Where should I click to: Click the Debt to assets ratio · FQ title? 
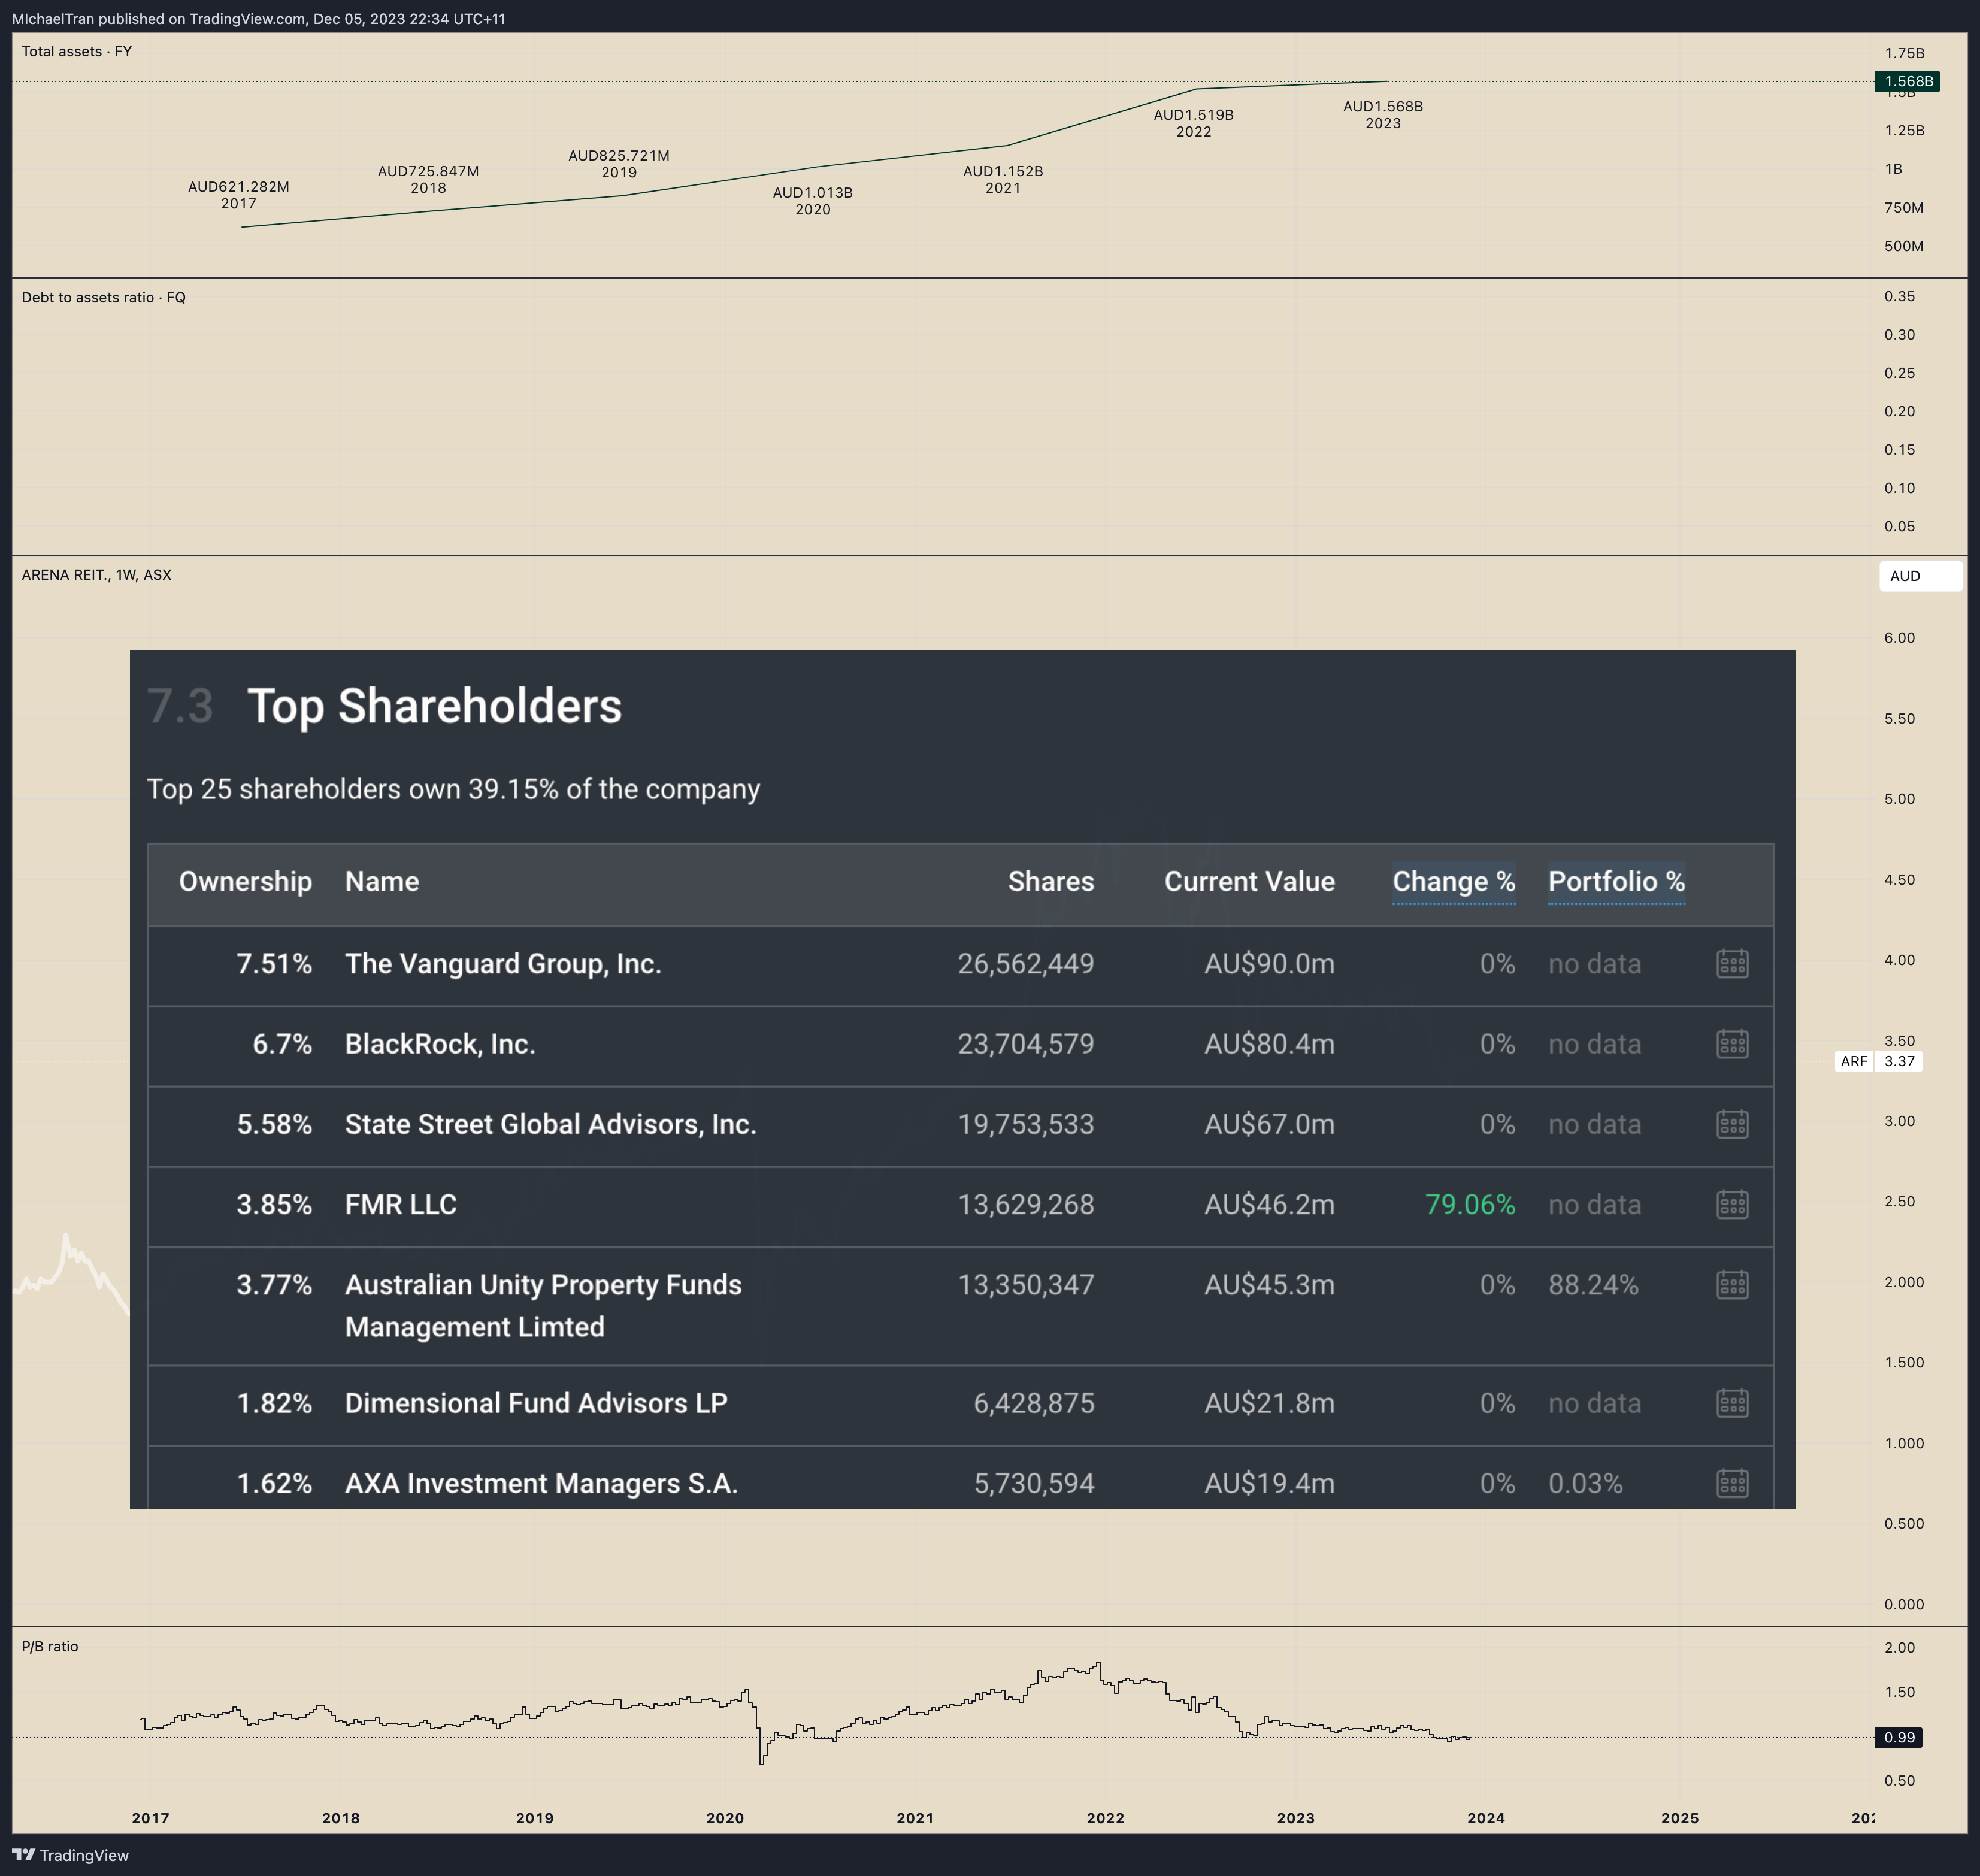point(104,297)
